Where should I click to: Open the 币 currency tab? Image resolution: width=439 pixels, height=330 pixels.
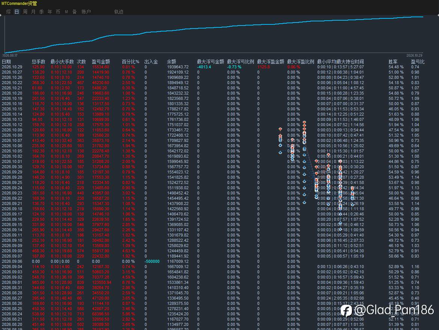58,12
